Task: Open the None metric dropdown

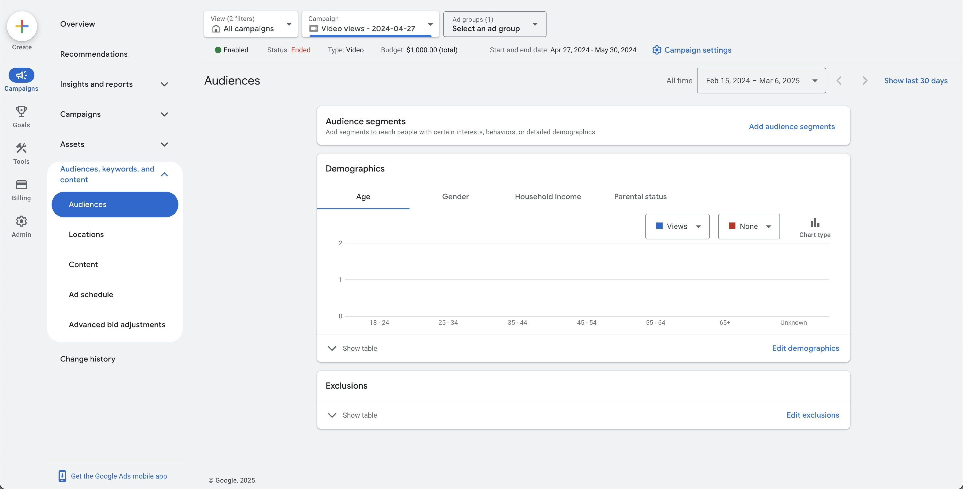Action: pyautogui.click(x=749, y=227)
